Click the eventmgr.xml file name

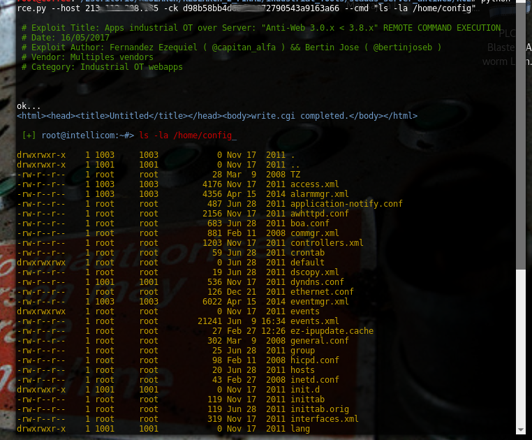click(x=319, y=302)
